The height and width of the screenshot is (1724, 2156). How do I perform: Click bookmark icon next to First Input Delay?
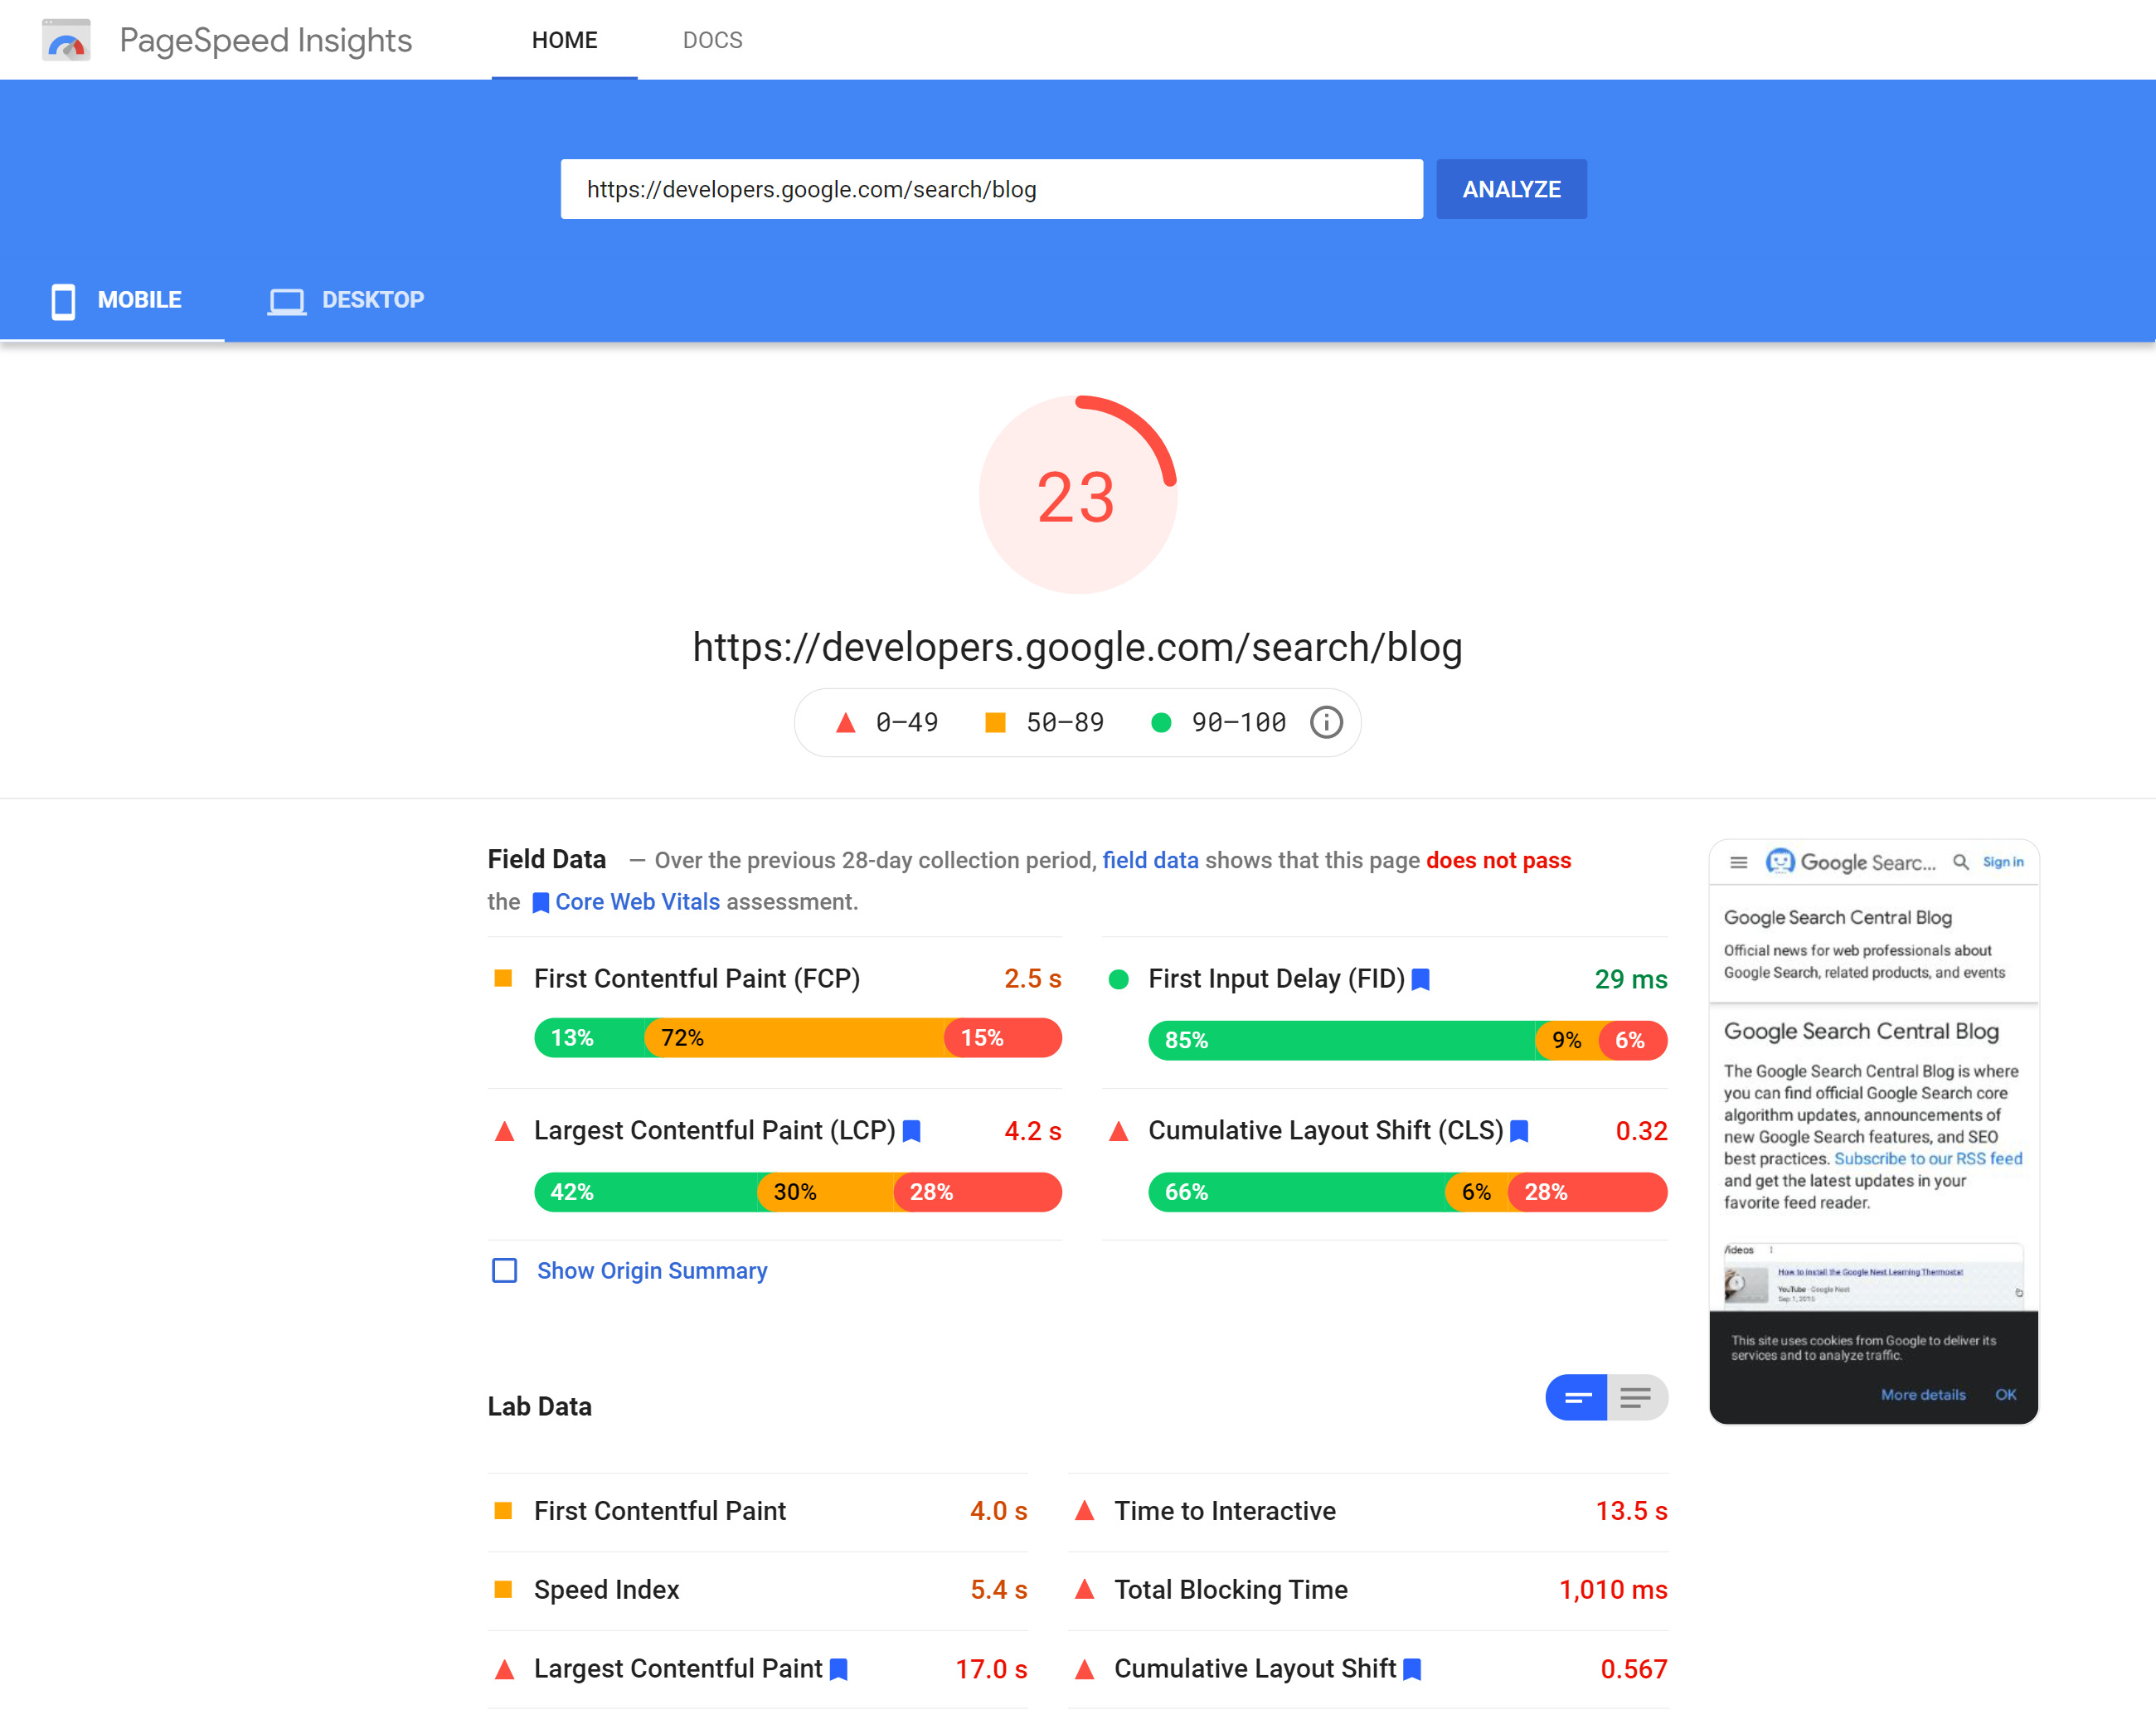tap(1420, 980)
